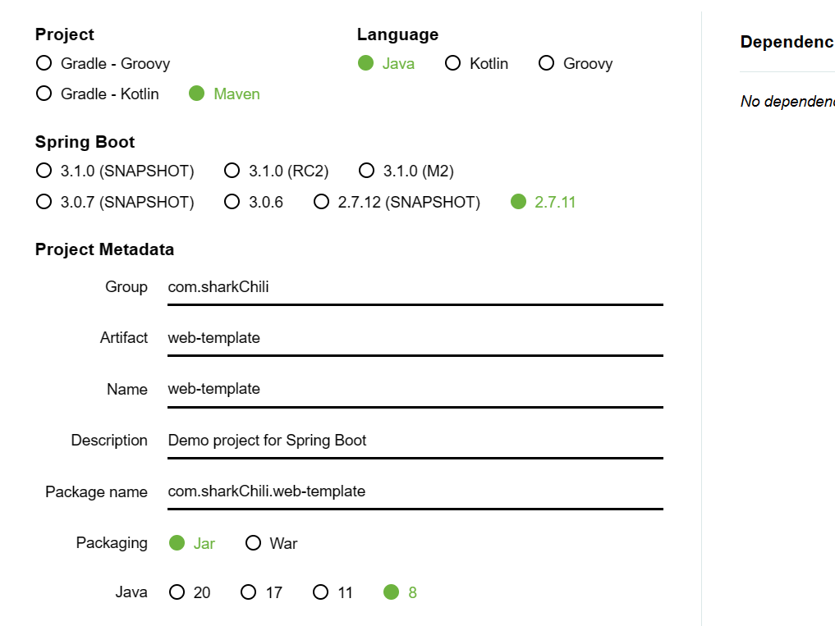Click the Group input field
This screenshot has height=626, width=835.
click(415, 287)
